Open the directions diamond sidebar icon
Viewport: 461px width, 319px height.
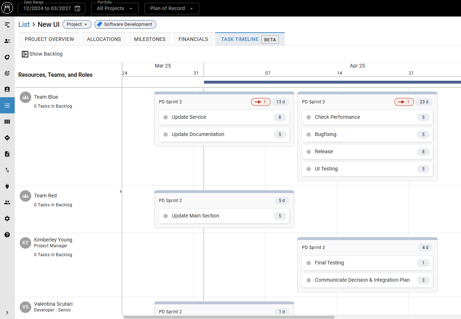tap(7, 138)
